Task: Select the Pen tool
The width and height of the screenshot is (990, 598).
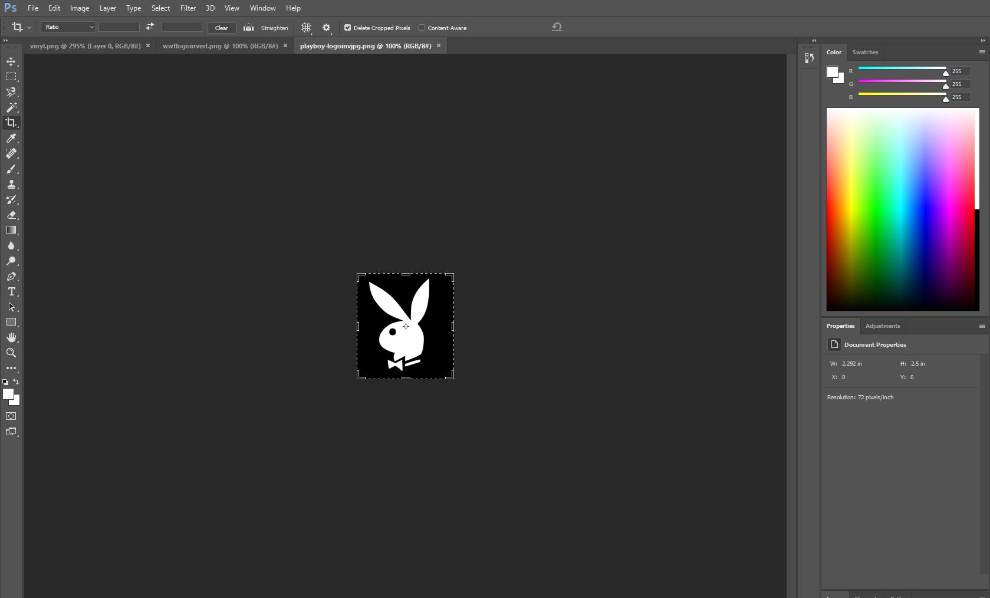Action: 11,276
